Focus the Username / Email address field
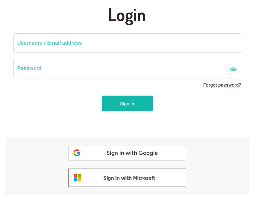Viewport: 256px width, 214px height. coord(153,43)
